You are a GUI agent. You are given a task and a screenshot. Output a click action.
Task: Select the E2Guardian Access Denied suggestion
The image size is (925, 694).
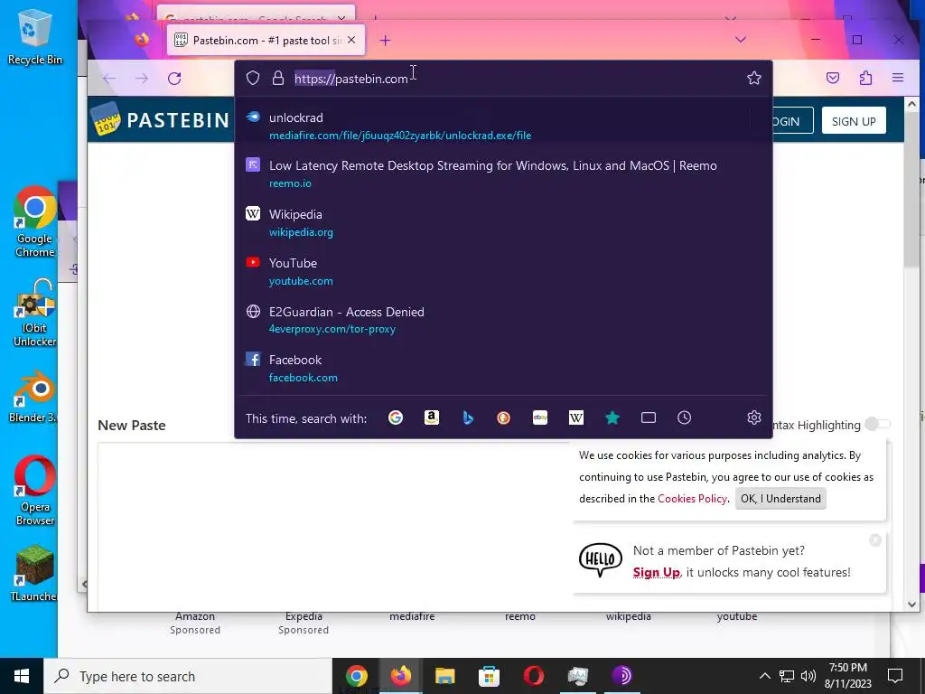pyautogui.click(x=503, y=320)
